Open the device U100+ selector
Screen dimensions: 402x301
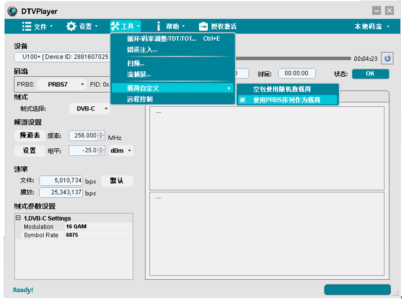pos(63,57)
